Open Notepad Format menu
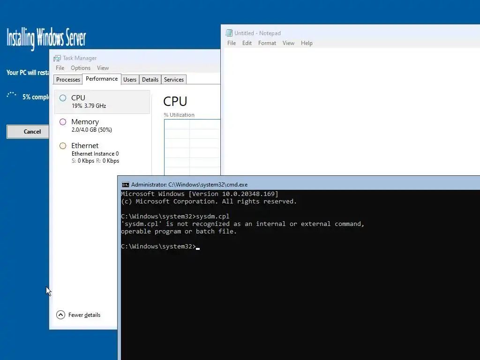Image resolution: width=480 pixels, height=360 pixels. (x=267, y=43)
